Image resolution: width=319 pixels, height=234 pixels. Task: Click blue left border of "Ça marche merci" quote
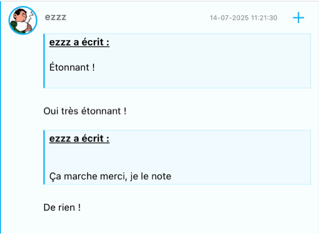tap(44, 157)
